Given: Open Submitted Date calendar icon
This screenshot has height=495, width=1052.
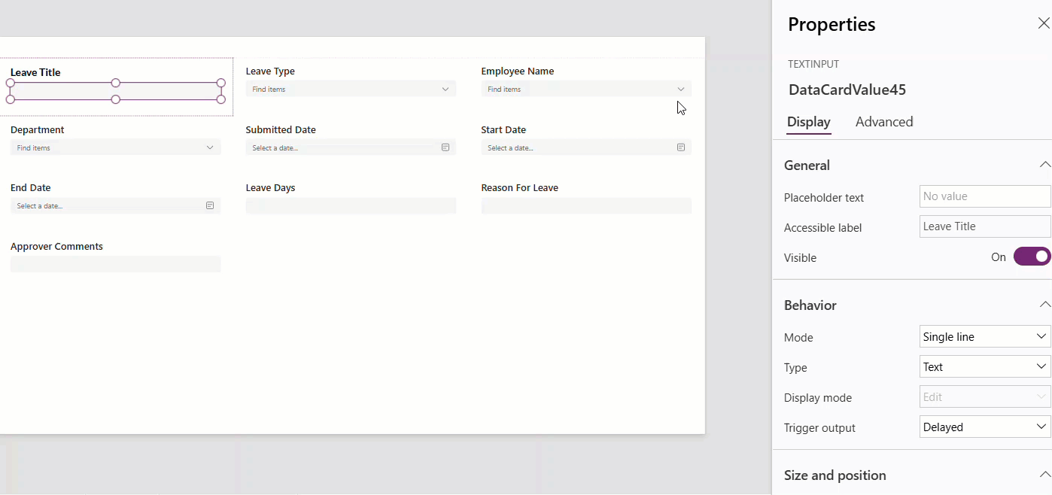Looking at the screenshot, I should [x=445, y=147].
